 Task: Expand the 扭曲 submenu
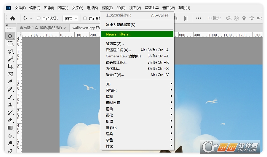(137, 109)
